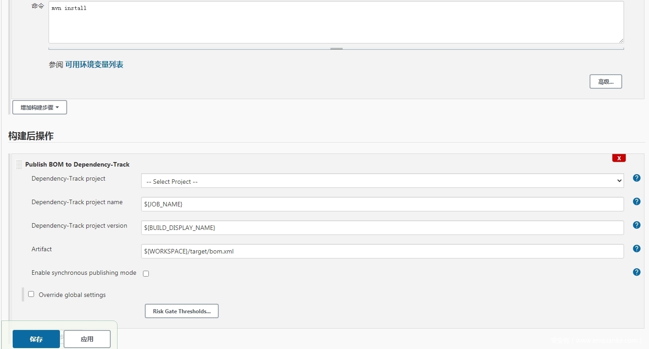Image resolution: width=649 pixels, height=349 pixels.
Task: Click the 应用 apply button
Action: (87, 339)
